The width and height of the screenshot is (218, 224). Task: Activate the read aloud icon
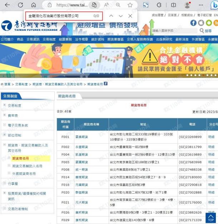[106, 5]
